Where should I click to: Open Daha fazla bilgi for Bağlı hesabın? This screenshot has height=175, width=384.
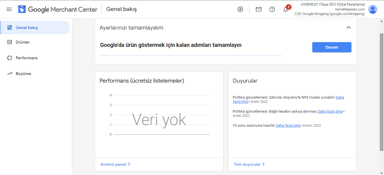coord(330,112)
